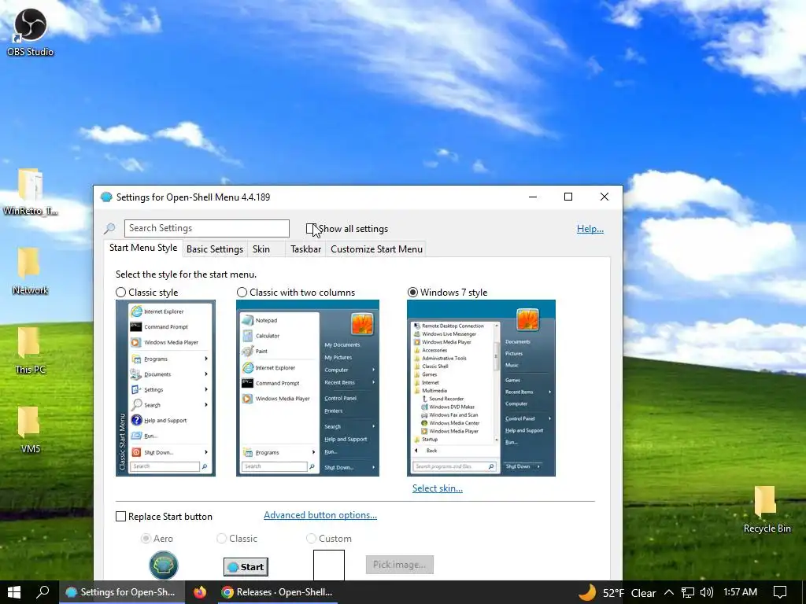Click the moon weather icon in taskbar
806x604 pixels.
click(587, 592)
